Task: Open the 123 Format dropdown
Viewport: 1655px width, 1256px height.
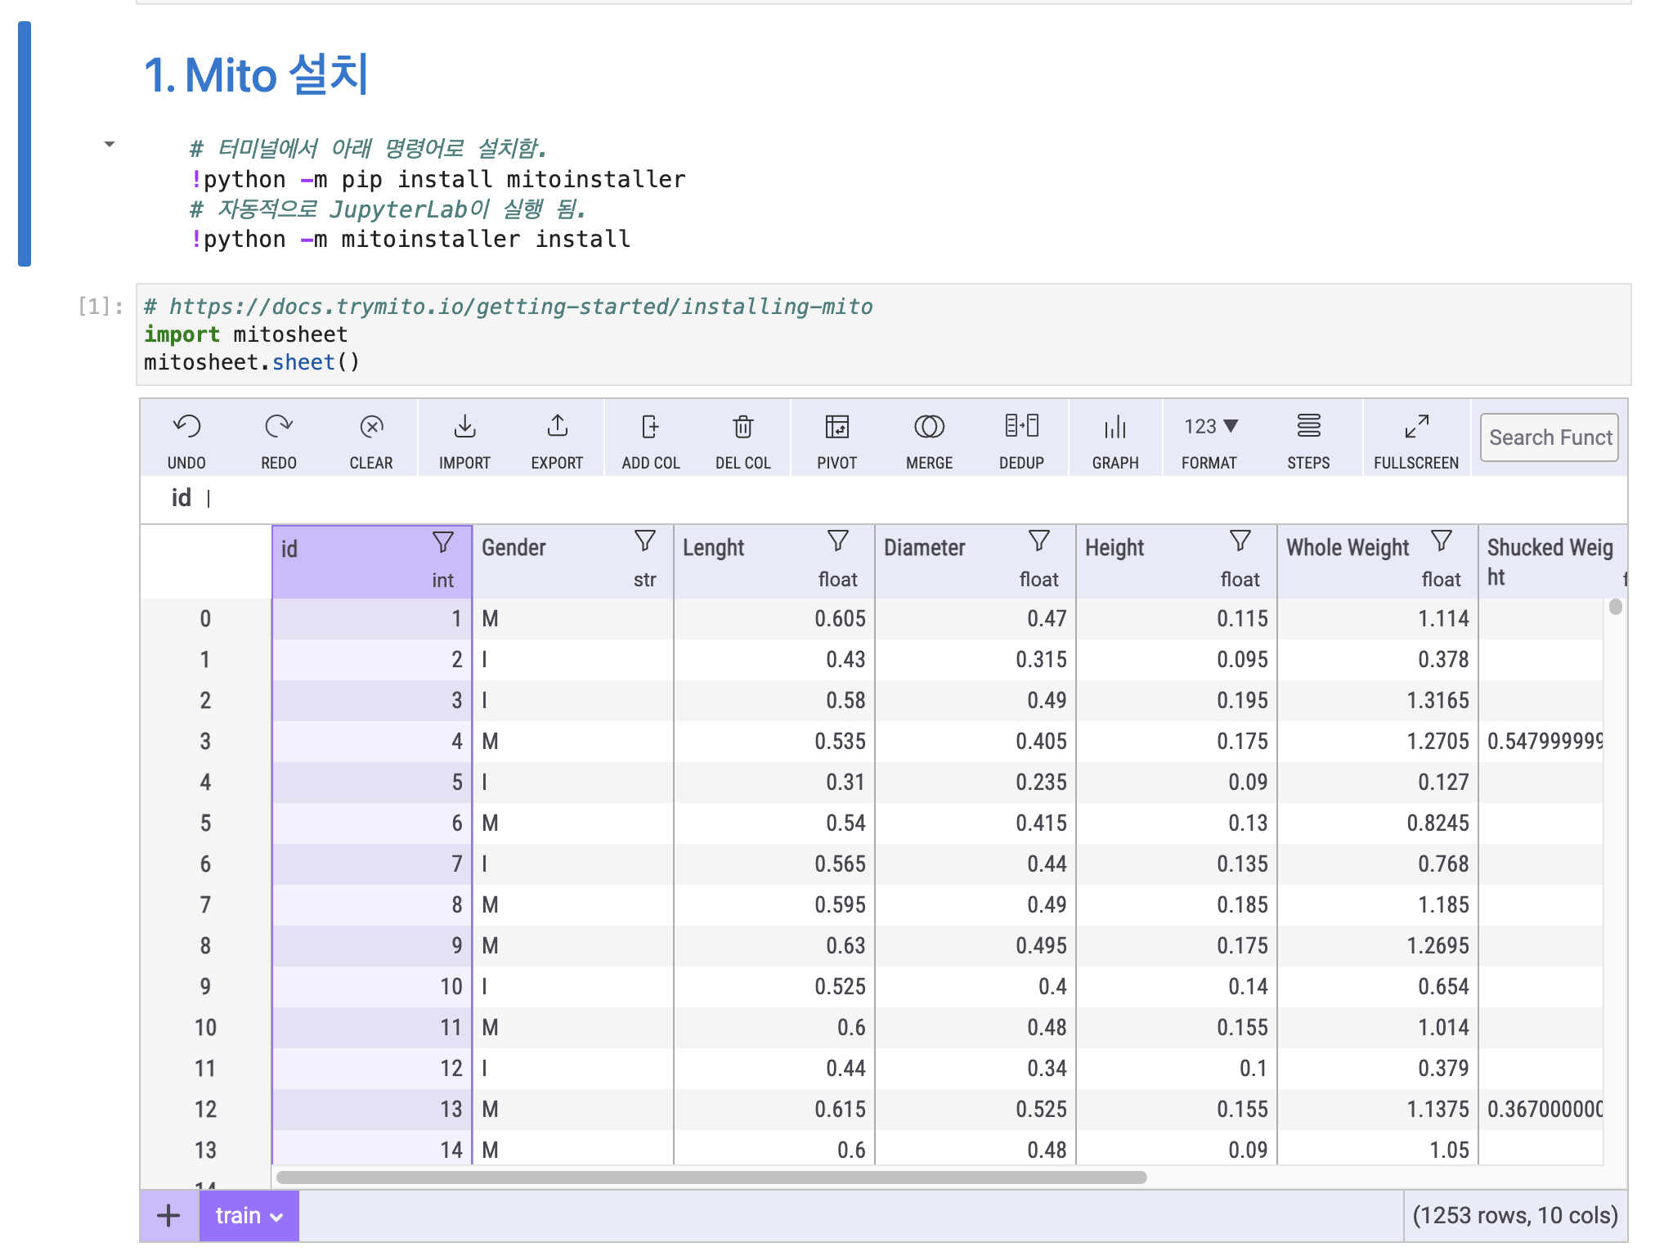Action: (x=1210, y=427)
